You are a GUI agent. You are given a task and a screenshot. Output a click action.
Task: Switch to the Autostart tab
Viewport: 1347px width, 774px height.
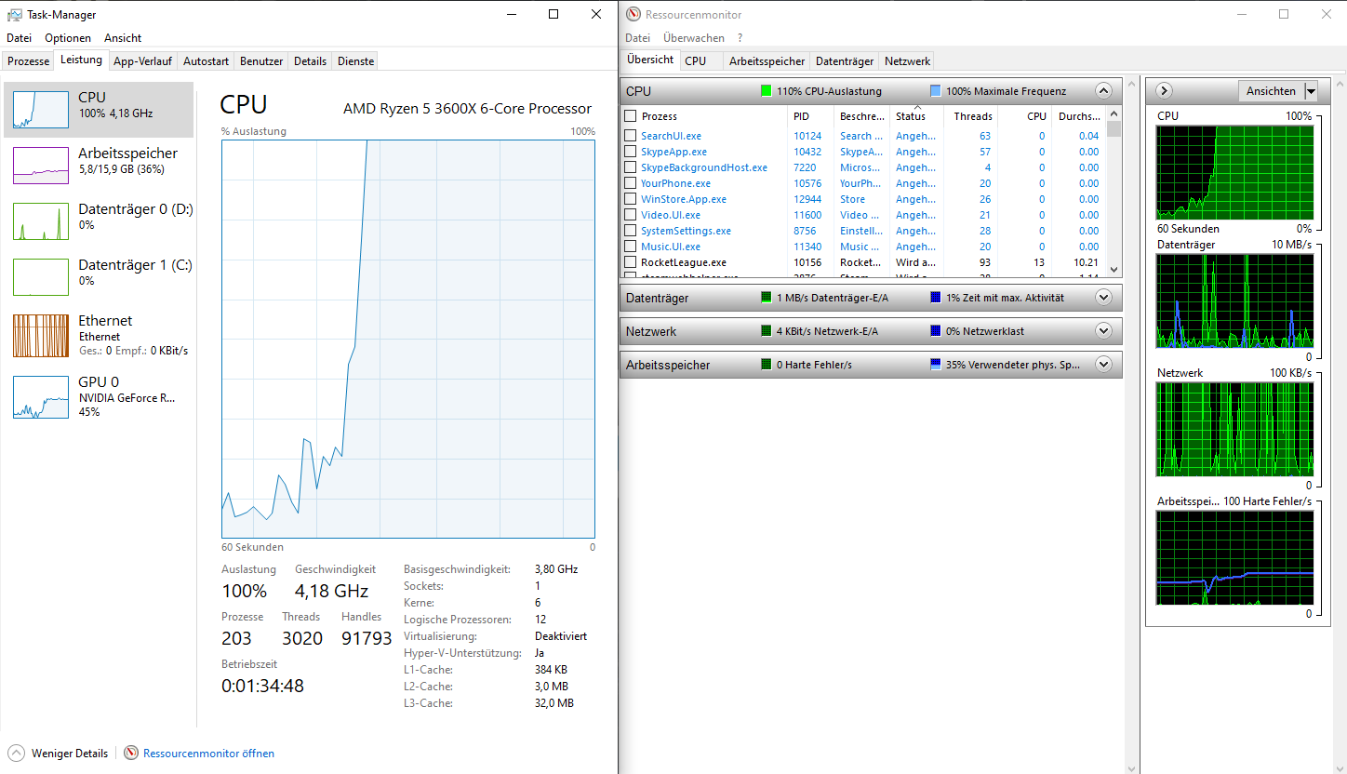206,61
